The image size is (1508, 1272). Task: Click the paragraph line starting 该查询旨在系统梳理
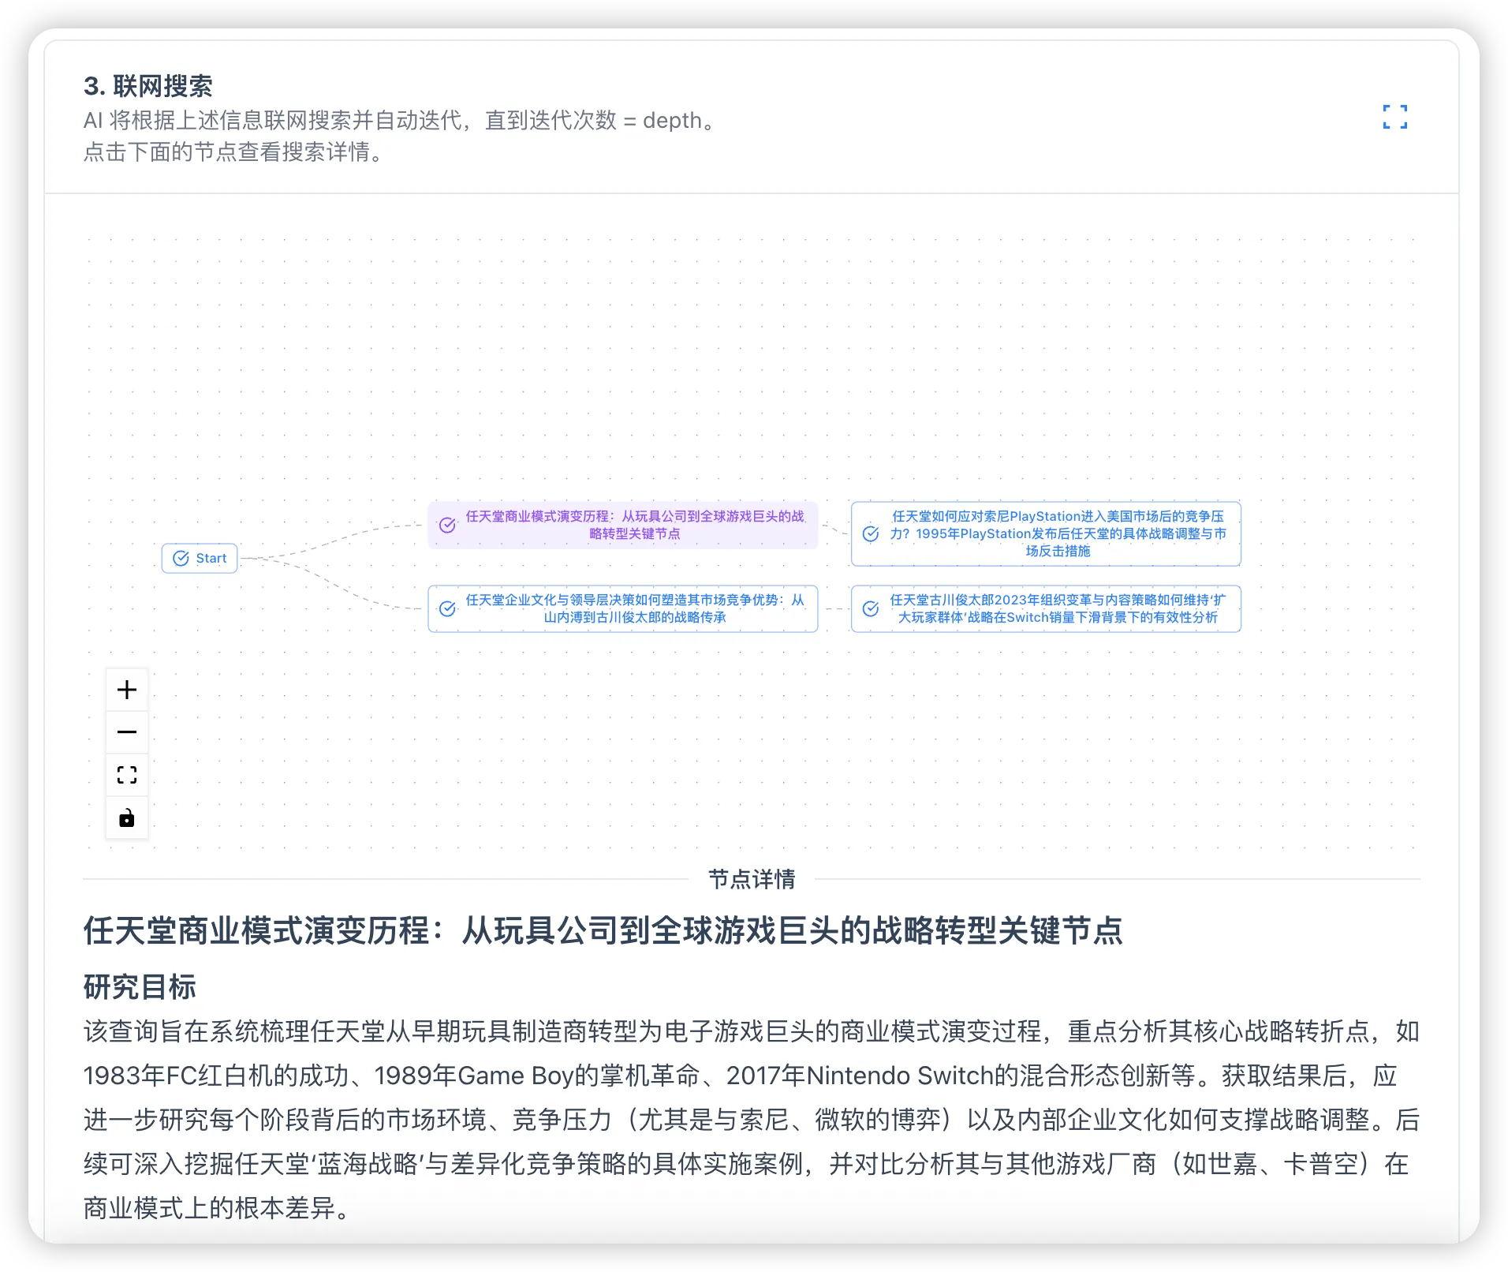[x=752, y=1031]
